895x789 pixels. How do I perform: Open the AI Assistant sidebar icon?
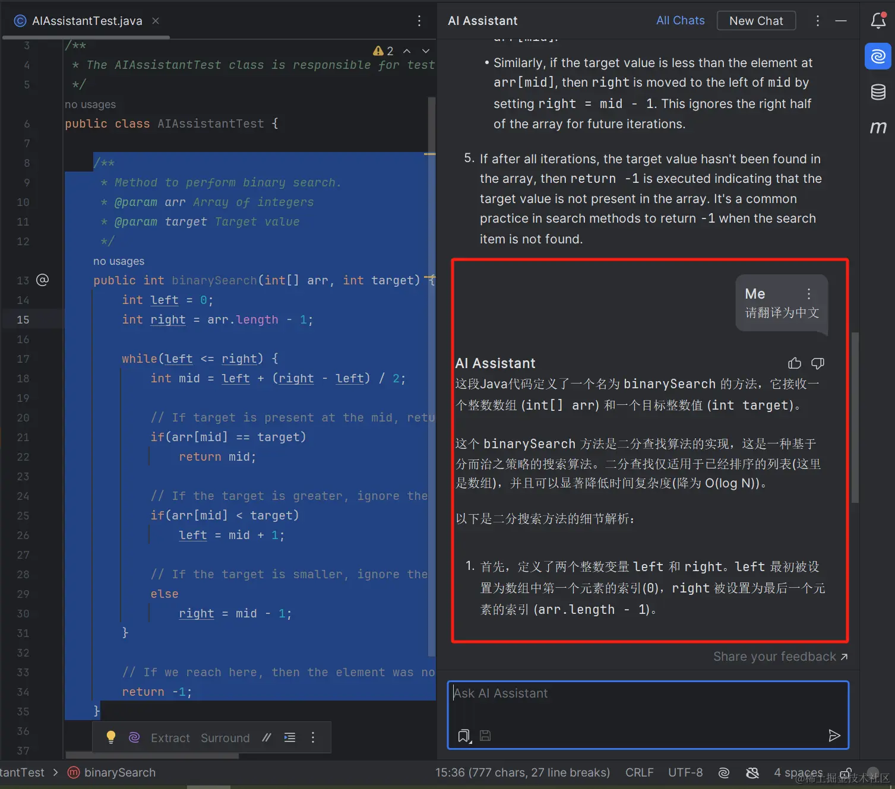(878, 56)
